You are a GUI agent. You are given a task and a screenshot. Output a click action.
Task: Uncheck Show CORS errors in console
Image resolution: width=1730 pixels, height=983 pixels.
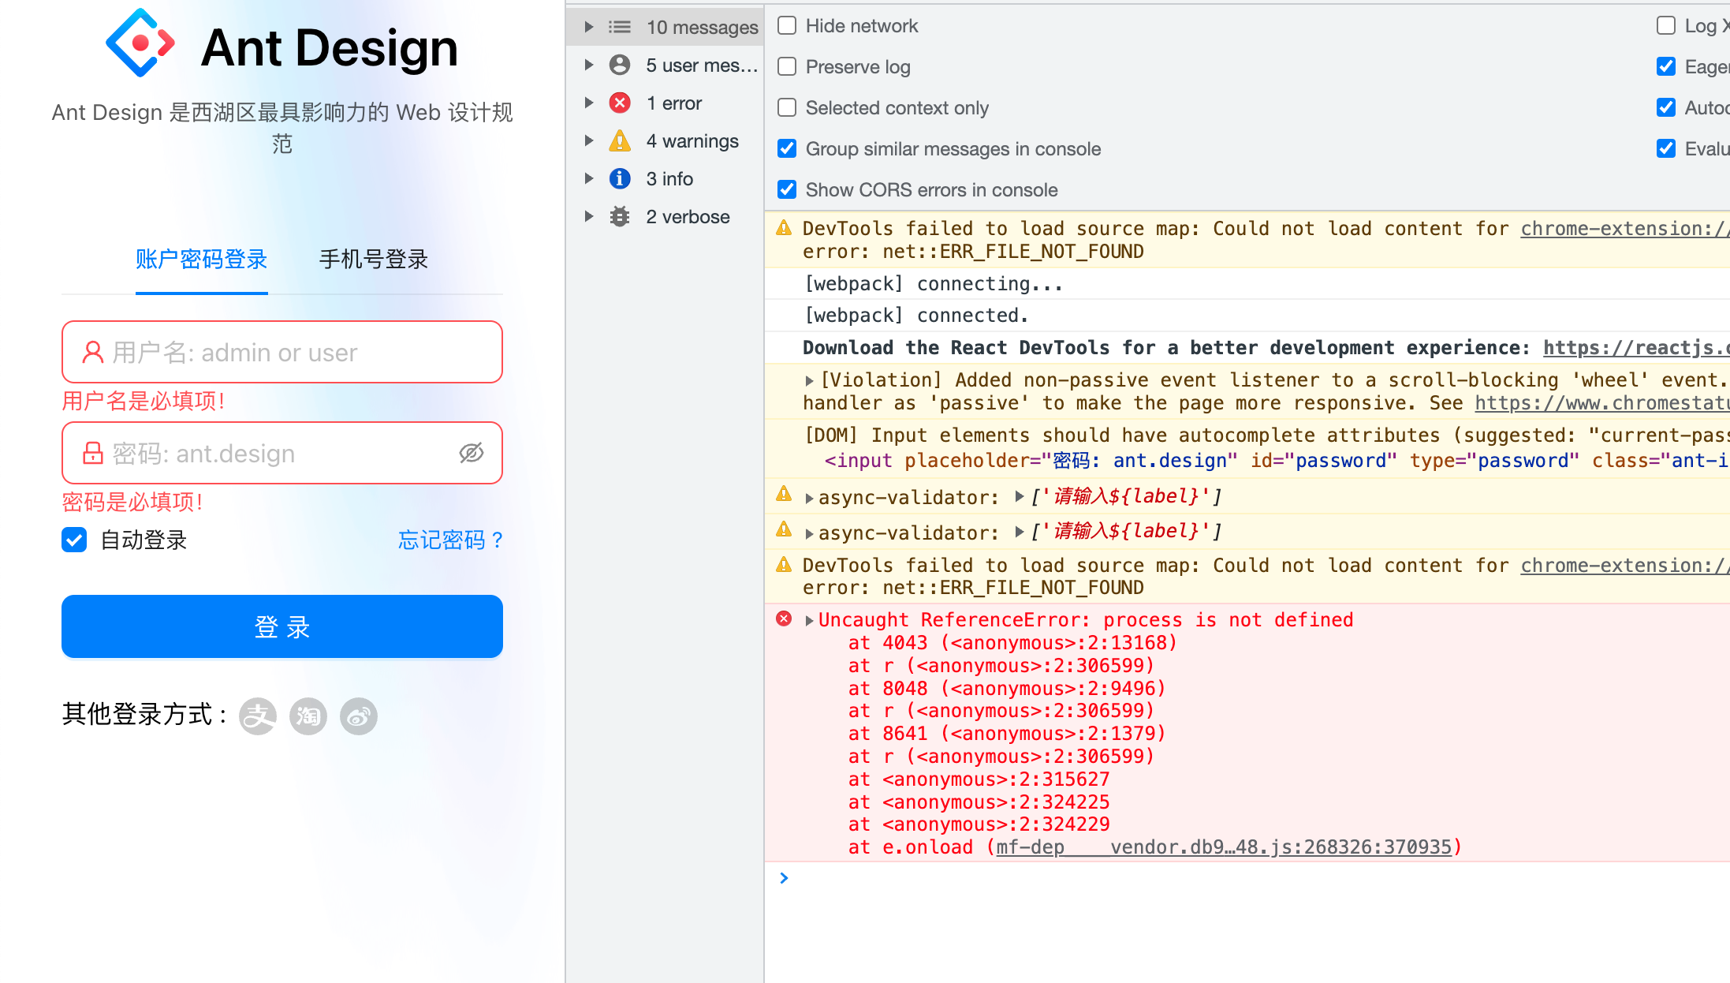[x=787, y=189]
